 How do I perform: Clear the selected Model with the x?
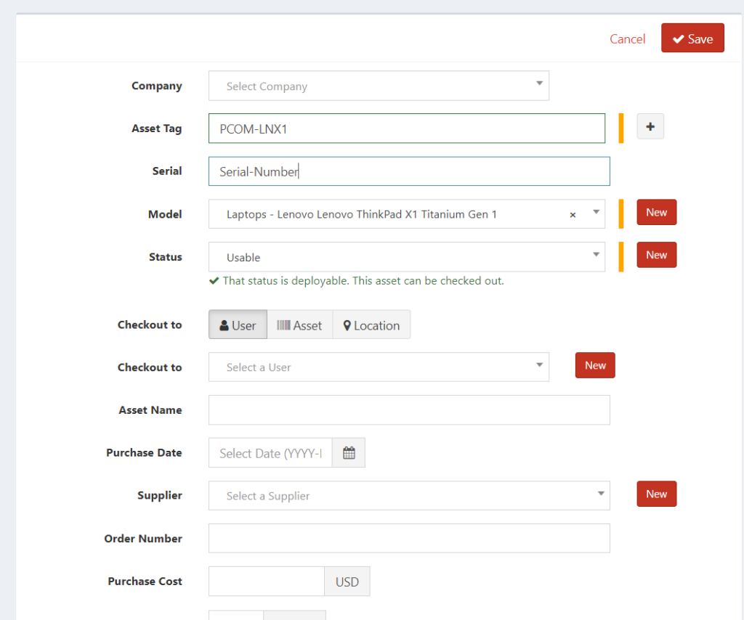coord(573,215)
